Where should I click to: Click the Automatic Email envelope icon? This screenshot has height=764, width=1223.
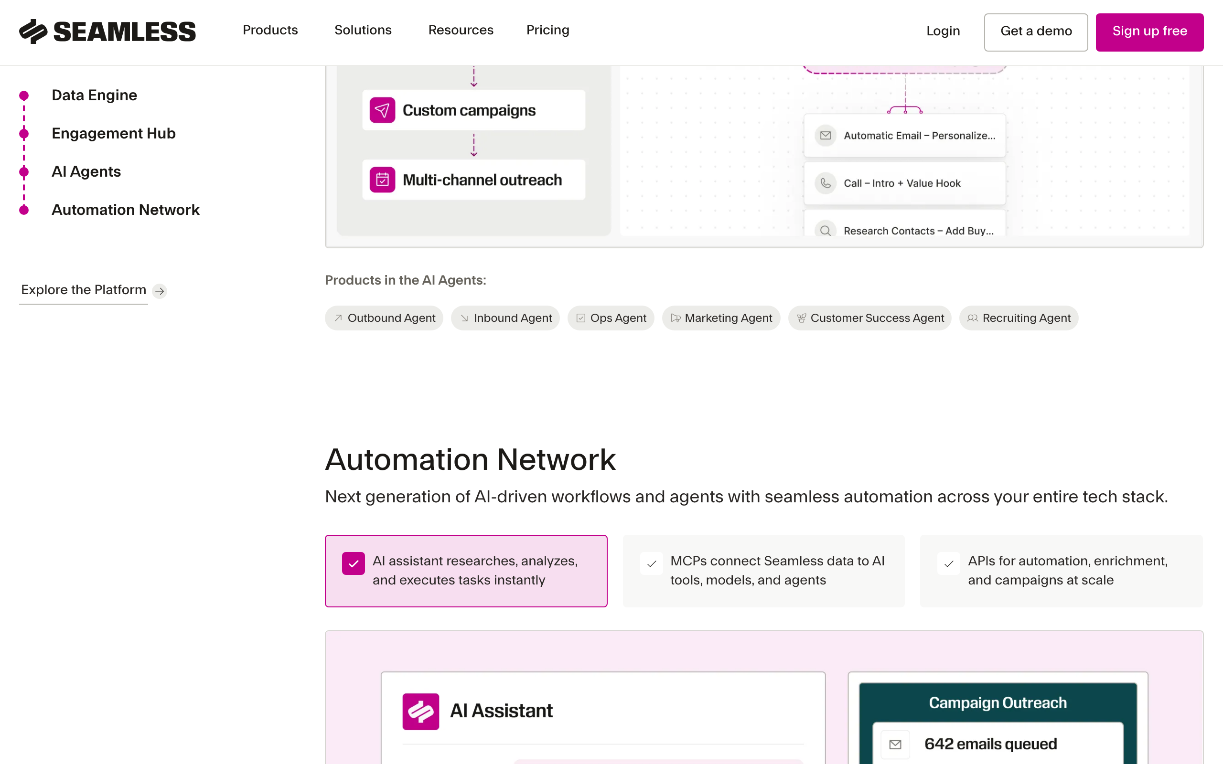825,136
